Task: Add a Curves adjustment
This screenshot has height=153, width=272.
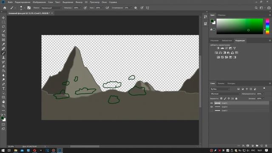Action: pos(227,48)
